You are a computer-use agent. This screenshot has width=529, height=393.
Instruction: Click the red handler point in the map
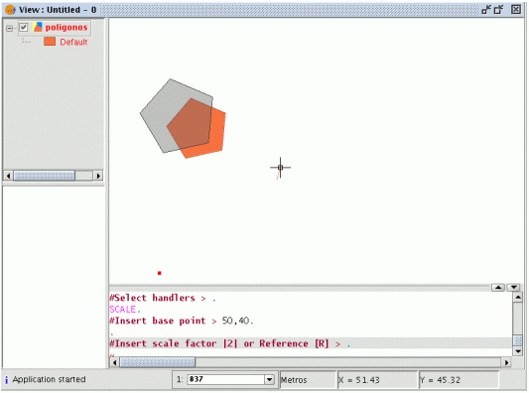160,273
